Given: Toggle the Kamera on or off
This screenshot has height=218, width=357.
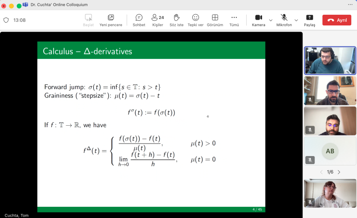Looking at the screenshot, I should tap(258, 20).
